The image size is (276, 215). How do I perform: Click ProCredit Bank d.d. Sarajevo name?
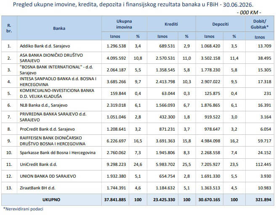pos(47,129)
